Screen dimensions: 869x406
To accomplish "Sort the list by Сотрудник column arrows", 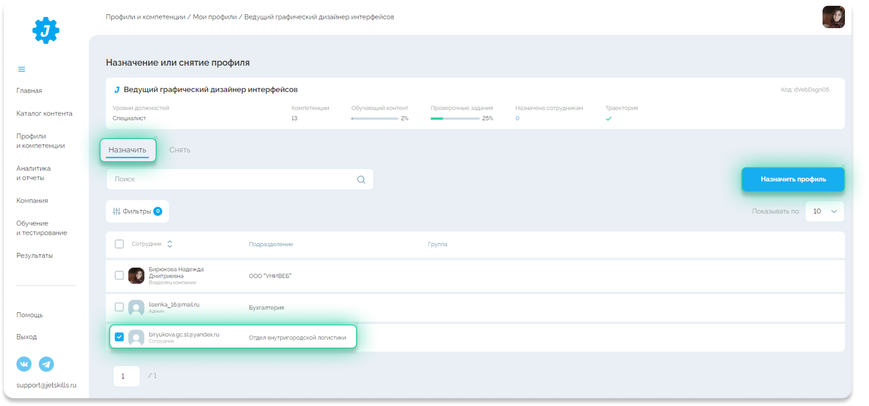I will (x=170, y=244).
